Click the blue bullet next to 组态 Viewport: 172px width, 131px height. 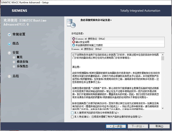[9, 44]
